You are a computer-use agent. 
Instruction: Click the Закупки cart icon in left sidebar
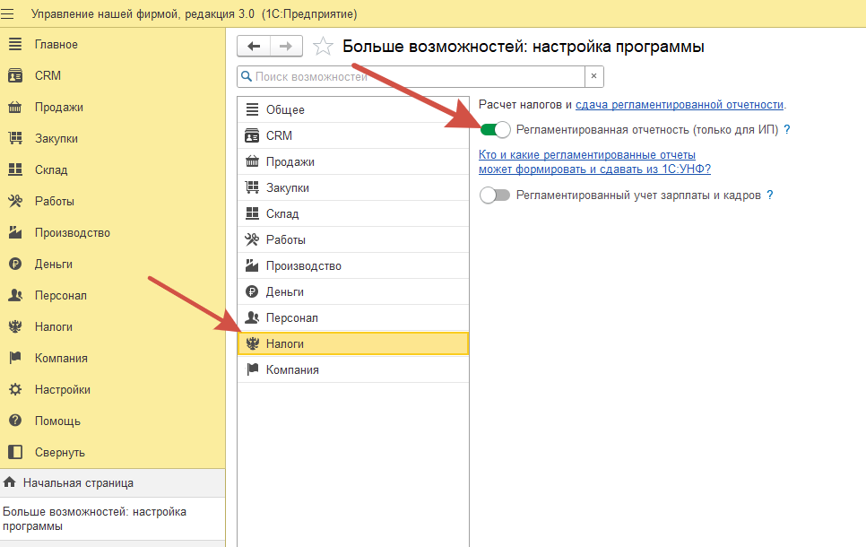tap(14, 139)
